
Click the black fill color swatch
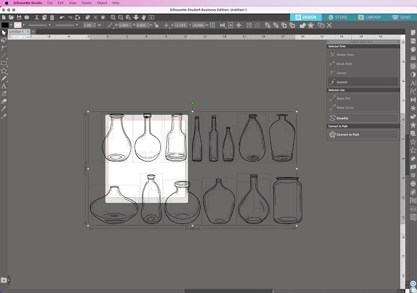point(5,25)
